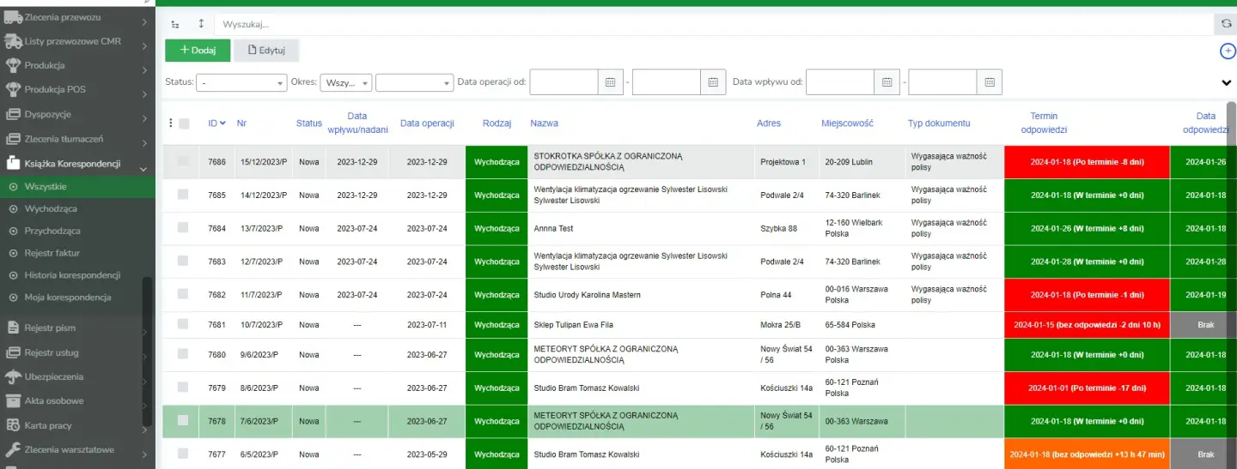Image resolution: width=1237 pixels, height=469 pixels.
Task: Open calendar for Data operacji end date
Action: [713, 82]
